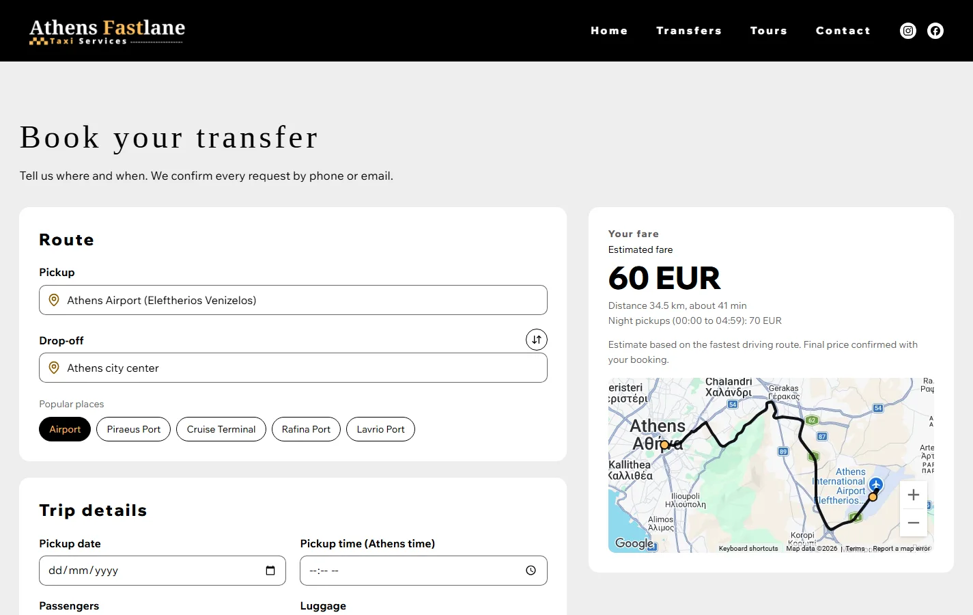Click the Drop-off address field
The height and width of the screenshot is (615, 973).
pos(293,368)
